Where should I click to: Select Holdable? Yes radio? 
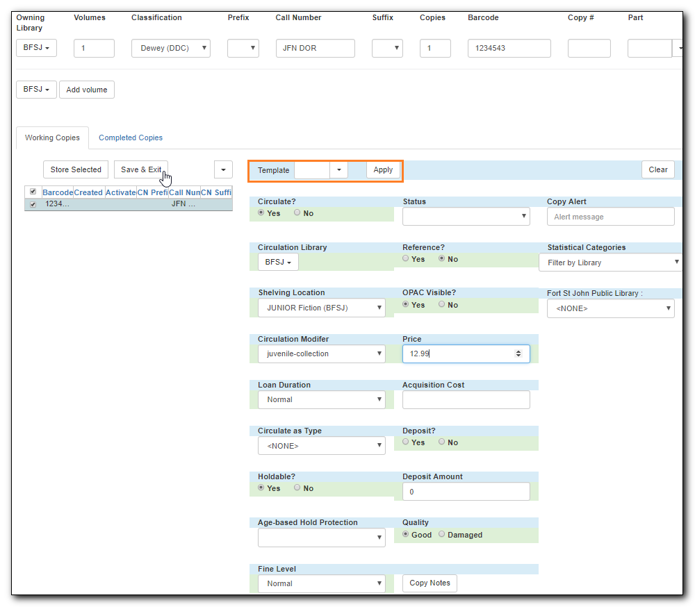click(x=261, y=488)
